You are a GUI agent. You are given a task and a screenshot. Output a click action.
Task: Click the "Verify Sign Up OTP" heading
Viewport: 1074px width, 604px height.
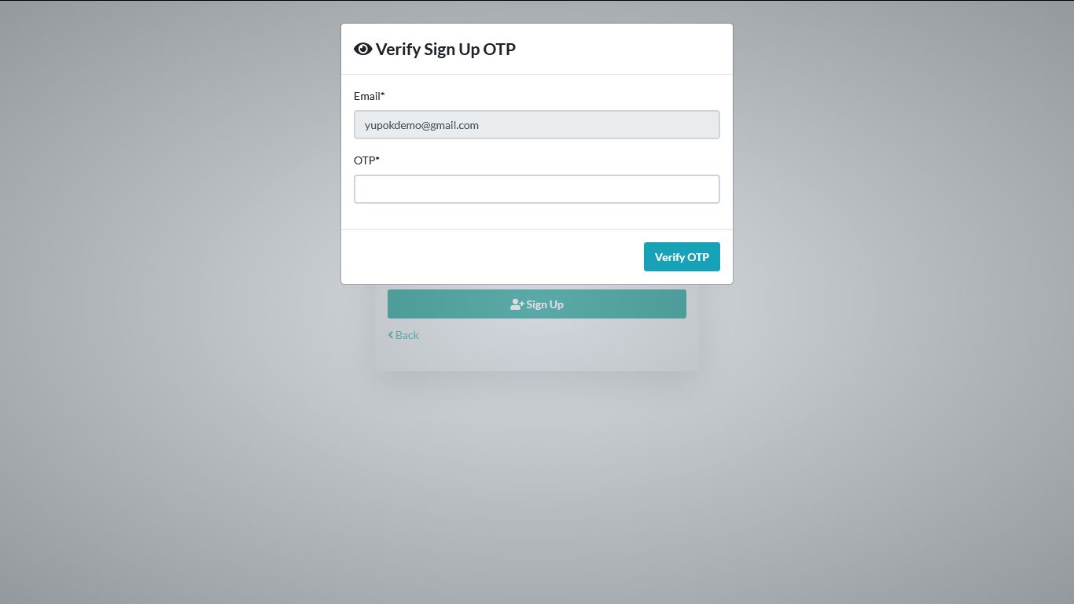point(445,50)
